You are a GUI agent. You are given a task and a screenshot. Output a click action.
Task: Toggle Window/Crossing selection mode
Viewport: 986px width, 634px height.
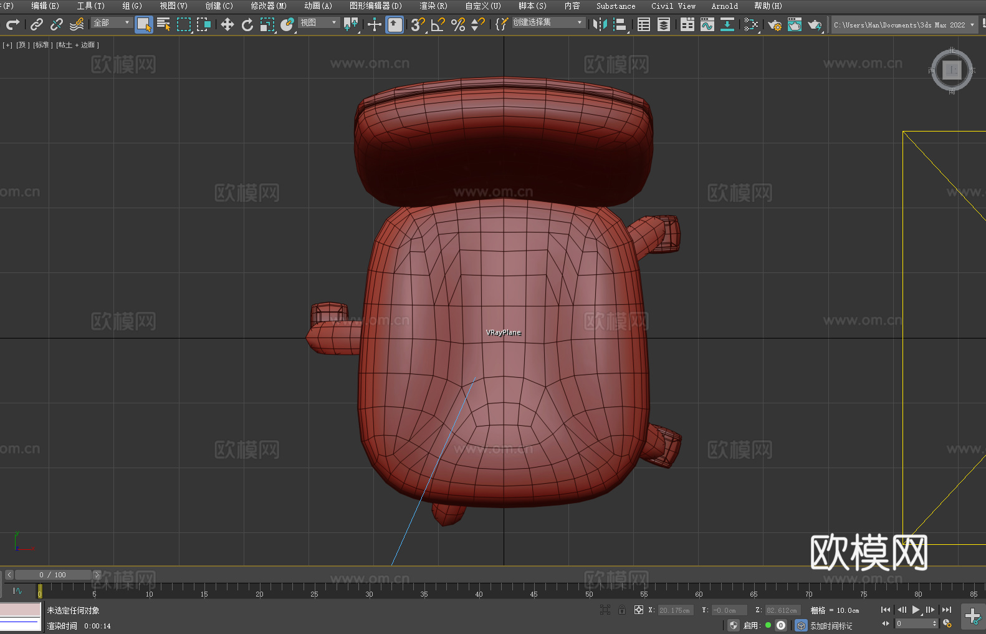pyautogui.click(x=204, y=24)
